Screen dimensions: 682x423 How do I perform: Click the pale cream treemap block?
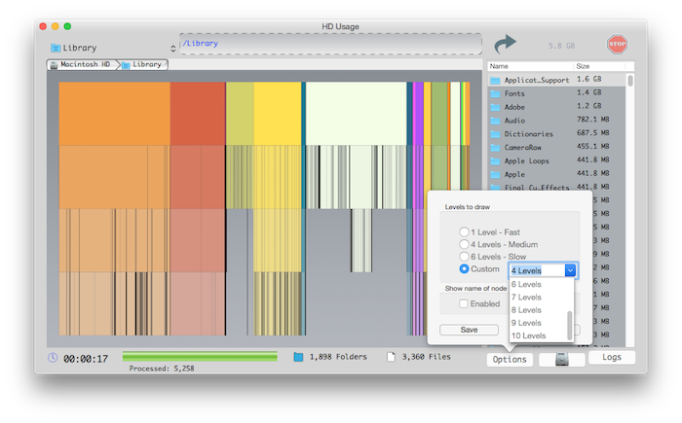pyautogui.click(x=356, y=114)
